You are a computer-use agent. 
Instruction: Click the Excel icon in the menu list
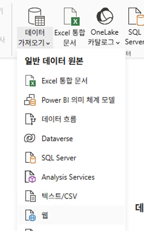pyautogui.click(x=30, y=81)
